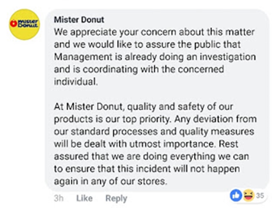Image resolution: width=279 pixels, height=208 pixels.
Task: View who reacted via the 35 count
Action: click(x=260, y=196)
